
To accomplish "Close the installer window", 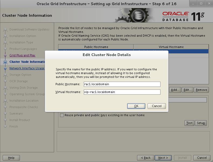I will tap(209, 4).
